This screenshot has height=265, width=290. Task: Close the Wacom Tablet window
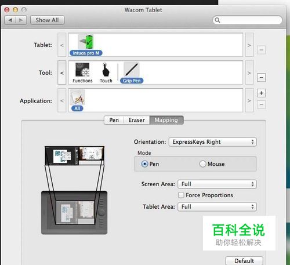click(x=7, y=10)
